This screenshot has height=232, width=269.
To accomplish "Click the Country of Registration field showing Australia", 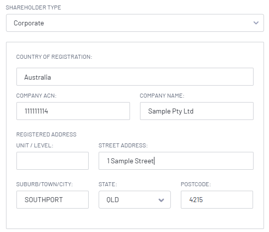I will click(x=135, y=77).
